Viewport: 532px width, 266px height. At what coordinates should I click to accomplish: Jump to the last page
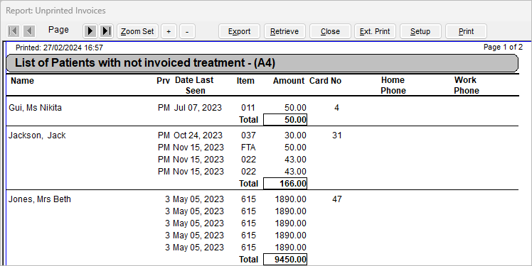(x=106, y=31)
